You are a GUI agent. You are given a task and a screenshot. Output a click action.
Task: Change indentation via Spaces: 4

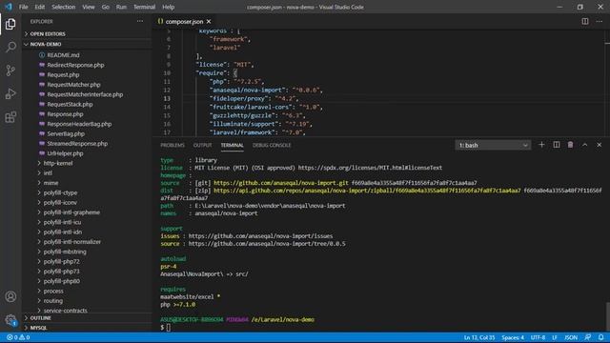click(x=513, y=337)
